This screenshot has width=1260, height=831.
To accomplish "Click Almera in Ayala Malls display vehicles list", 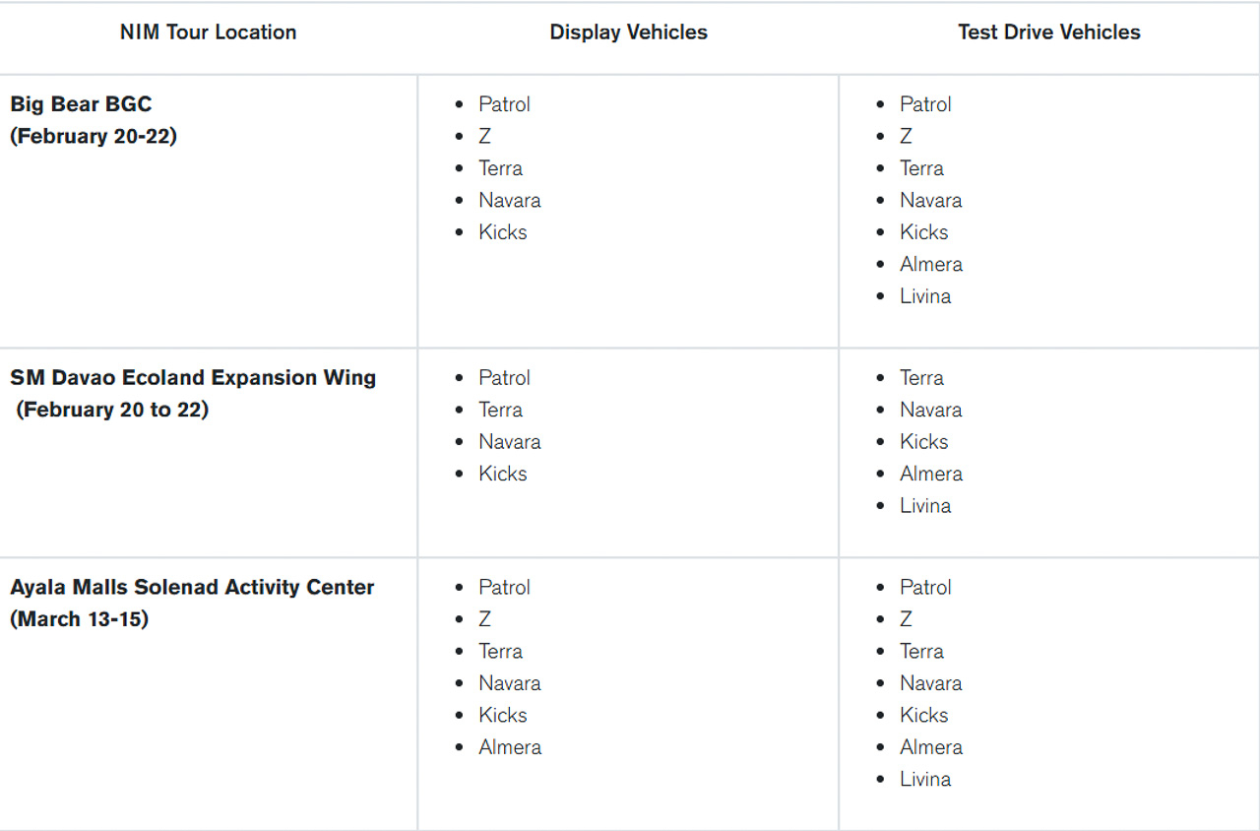I will pyautogui.click(x=510, y=747).
